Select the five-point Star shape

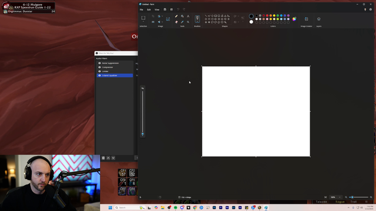[x=206, y=22]
